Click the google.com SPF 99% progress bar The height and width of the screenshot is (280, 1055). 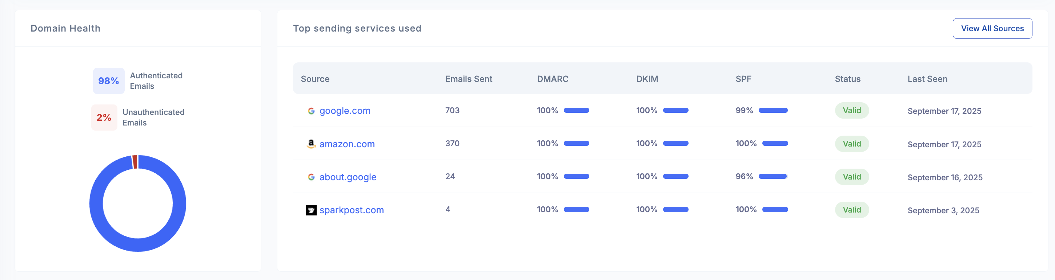pyautogui.click(x=773, y=110)
